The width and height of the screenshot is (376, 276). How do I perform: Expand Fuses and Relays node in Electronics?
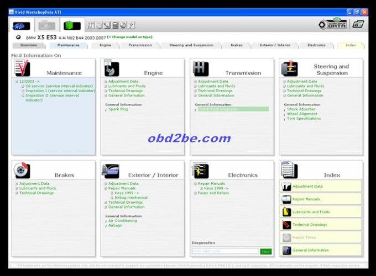point(195,193)
